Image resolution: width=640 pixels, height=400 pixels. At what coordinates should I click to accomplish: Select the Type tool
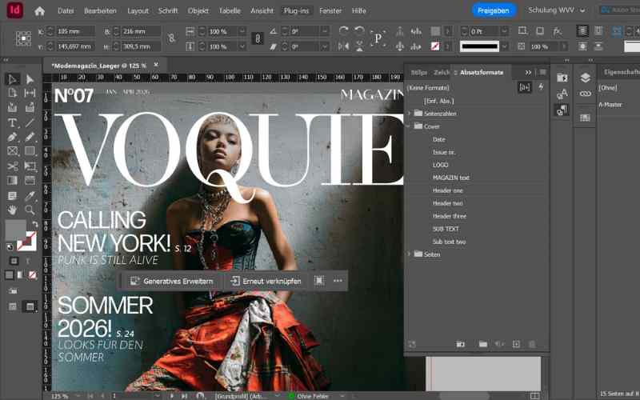click(12, 122)
